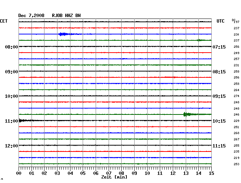Click the 11 minute axis label
The width and height of the screenshot is (241, 183).
tap(160, 173)
